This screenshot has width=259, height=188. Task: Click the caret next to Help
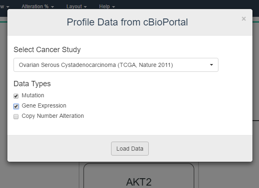(x=114, y=7)
